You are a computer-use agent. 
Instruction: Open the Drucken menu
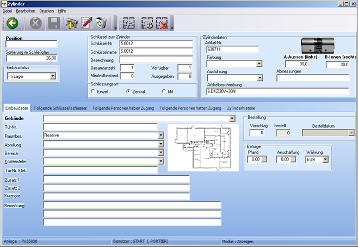47,11
